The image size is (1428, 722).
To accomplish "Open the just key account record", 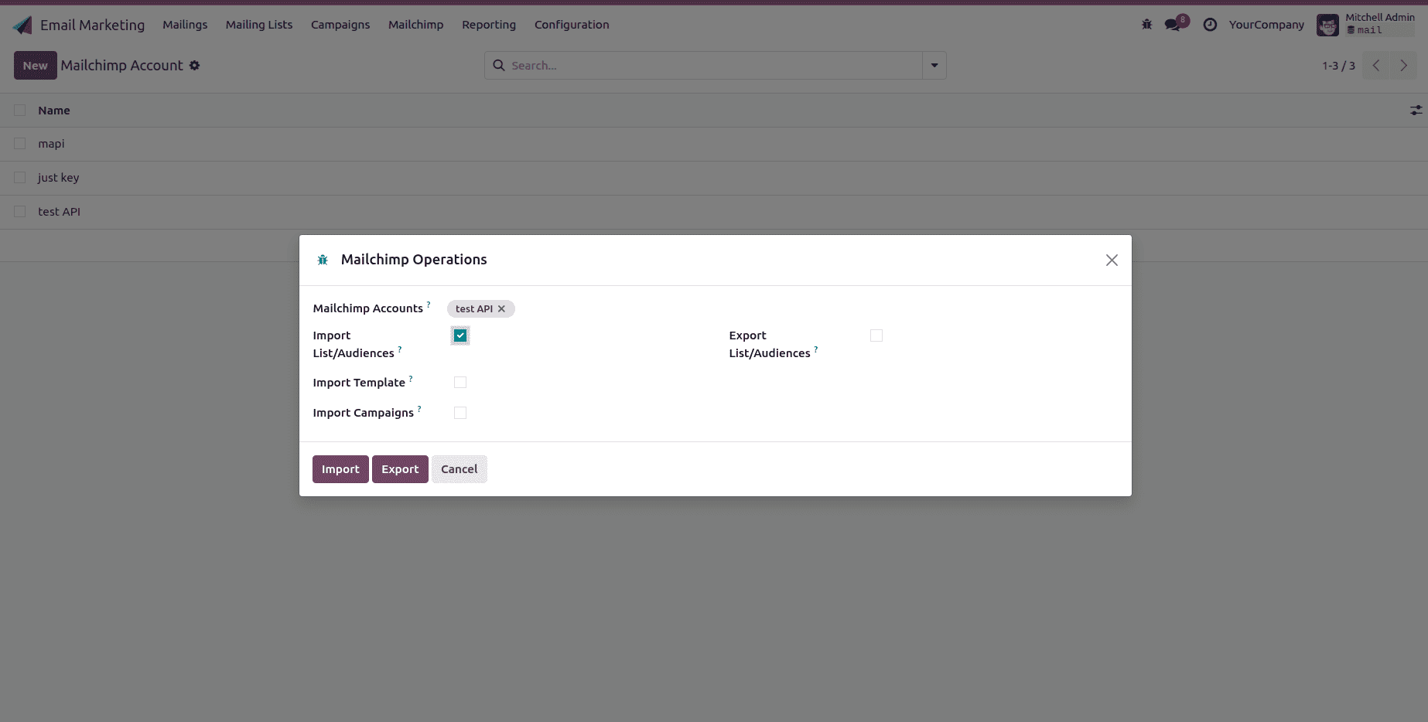I will [x=59, y=178].
